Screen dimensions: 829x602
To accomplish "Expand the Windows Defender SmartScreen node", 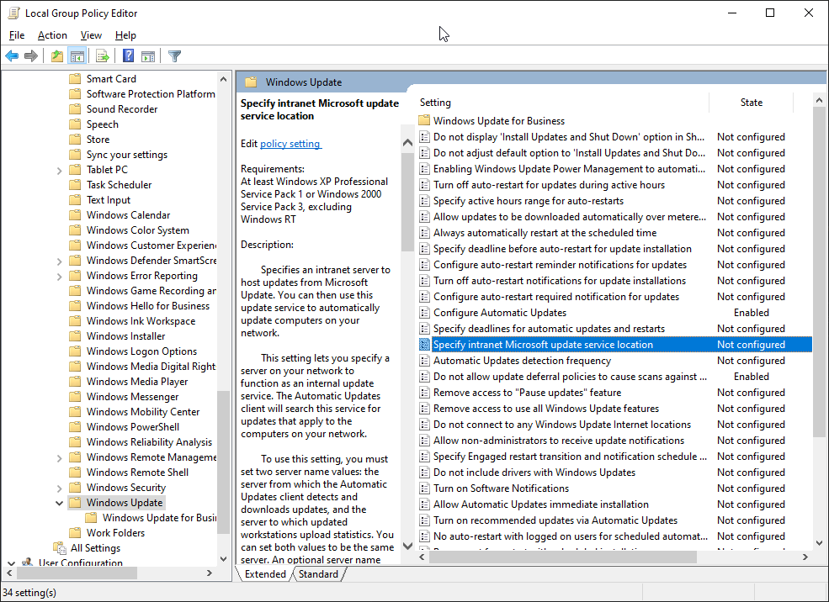I will 59,261.
